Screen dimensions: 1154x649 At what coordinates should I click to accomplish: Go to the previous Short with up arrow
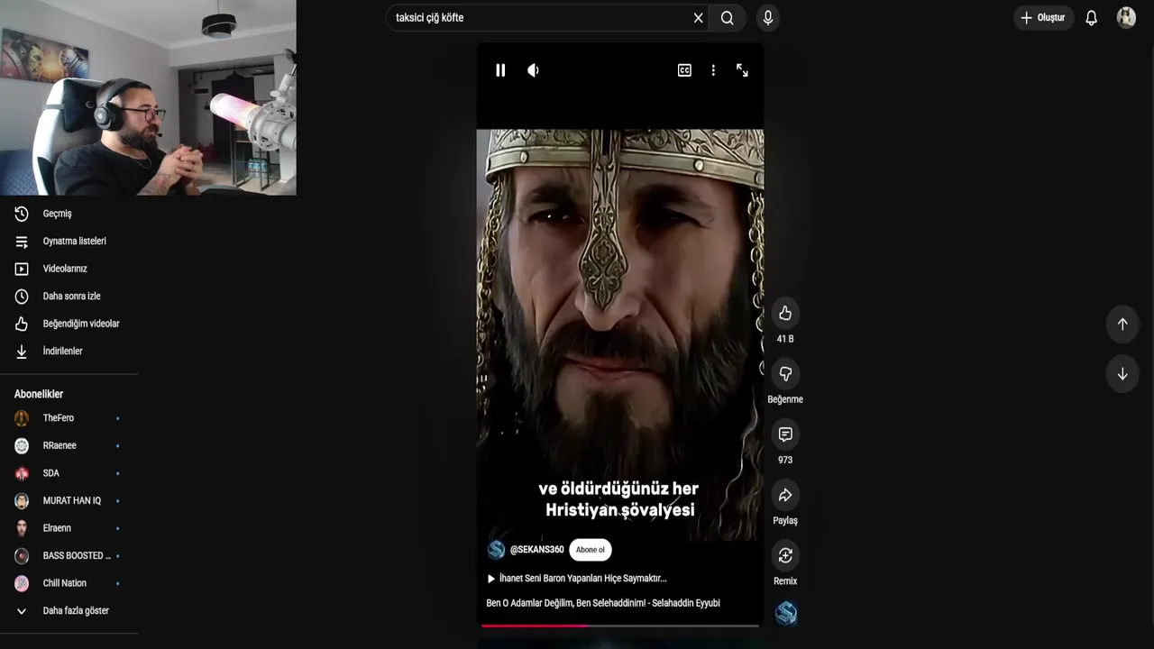click(x=1122, y=324)
